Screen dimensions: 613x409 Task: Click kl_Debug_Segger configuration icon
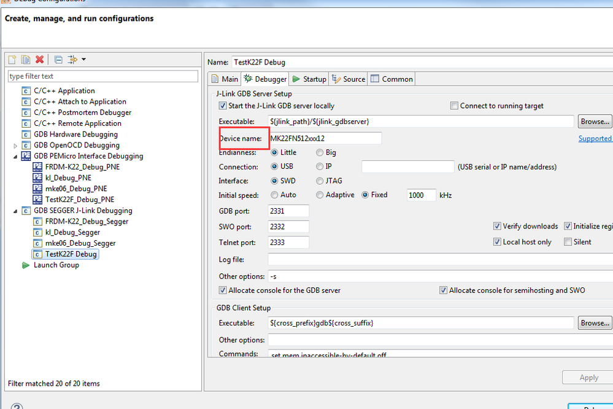pos(37,233)
